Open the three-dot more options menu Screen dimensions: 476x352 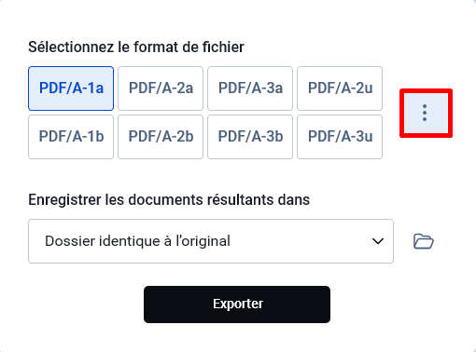tap(426, 113)
